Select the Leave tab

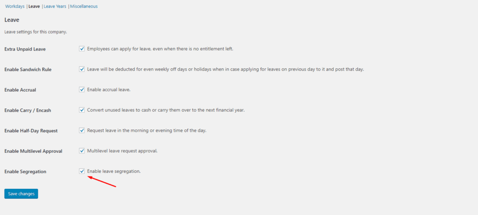point(34,7)
